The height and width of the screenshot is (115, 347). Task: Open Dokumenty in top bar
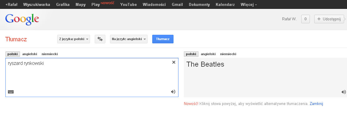pyautogui.click(x=199, y=4)
